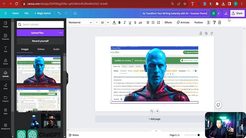246x138 pixels.
Task: Apply strikethrough formatting
Action: pos(135,22)
